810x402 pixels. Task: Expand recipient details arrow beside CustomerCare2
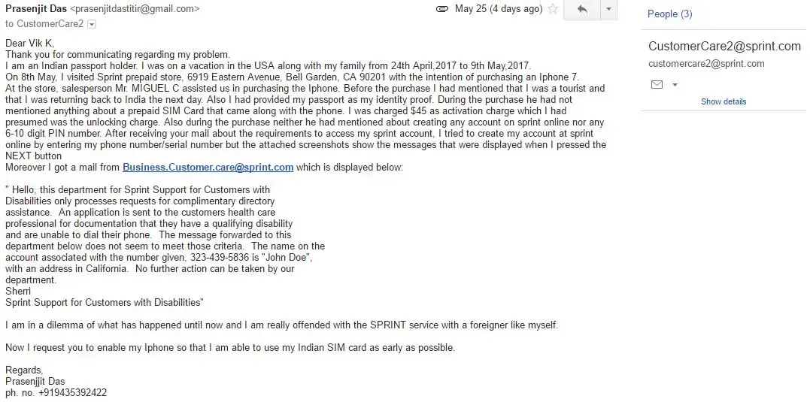pos(92,24)
